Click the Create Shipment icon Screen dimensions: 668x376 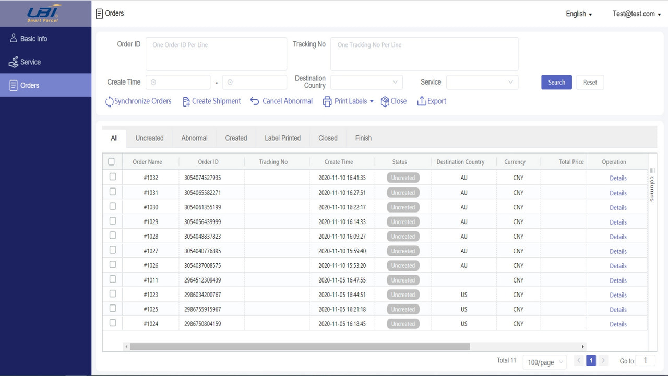point(186,101)
